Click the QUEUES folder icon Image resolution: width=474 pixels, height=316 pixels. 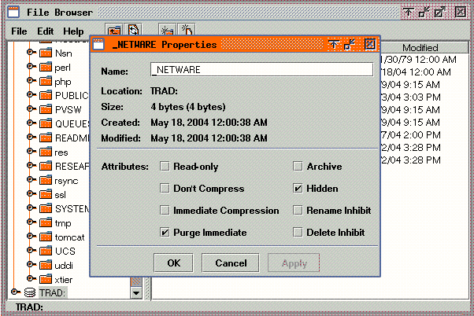tap(46, 123)
